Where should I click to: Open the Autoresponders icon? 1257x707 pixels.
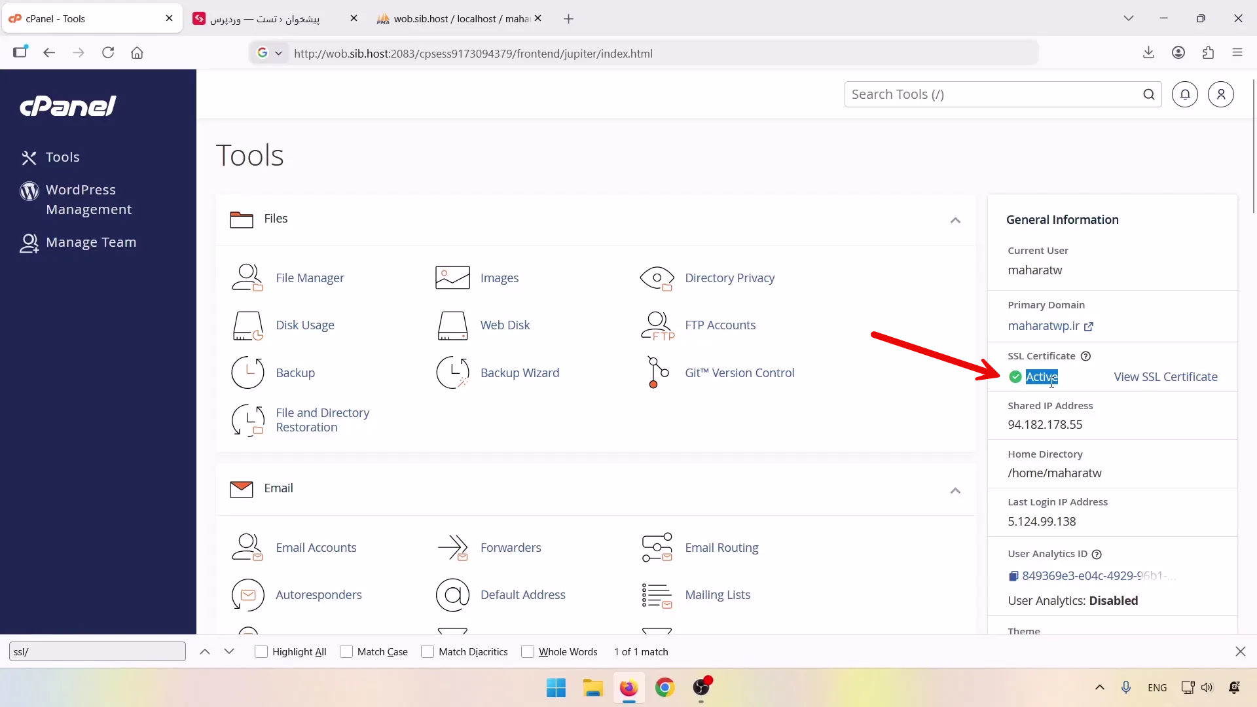247,595
